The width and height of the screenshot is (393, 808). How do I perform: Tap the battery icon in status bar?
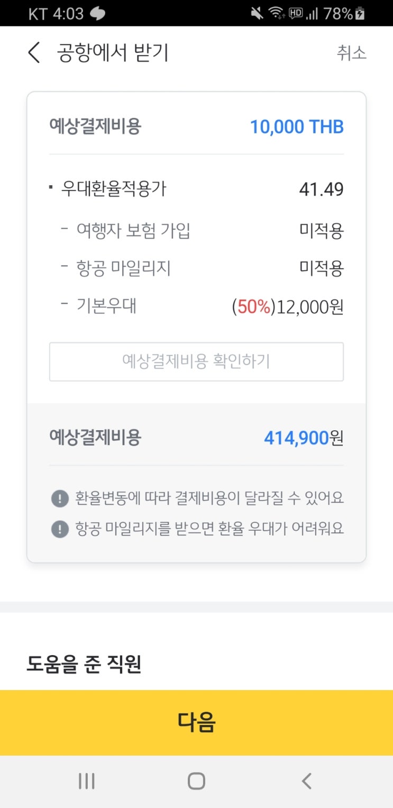(x=361, y=13)
